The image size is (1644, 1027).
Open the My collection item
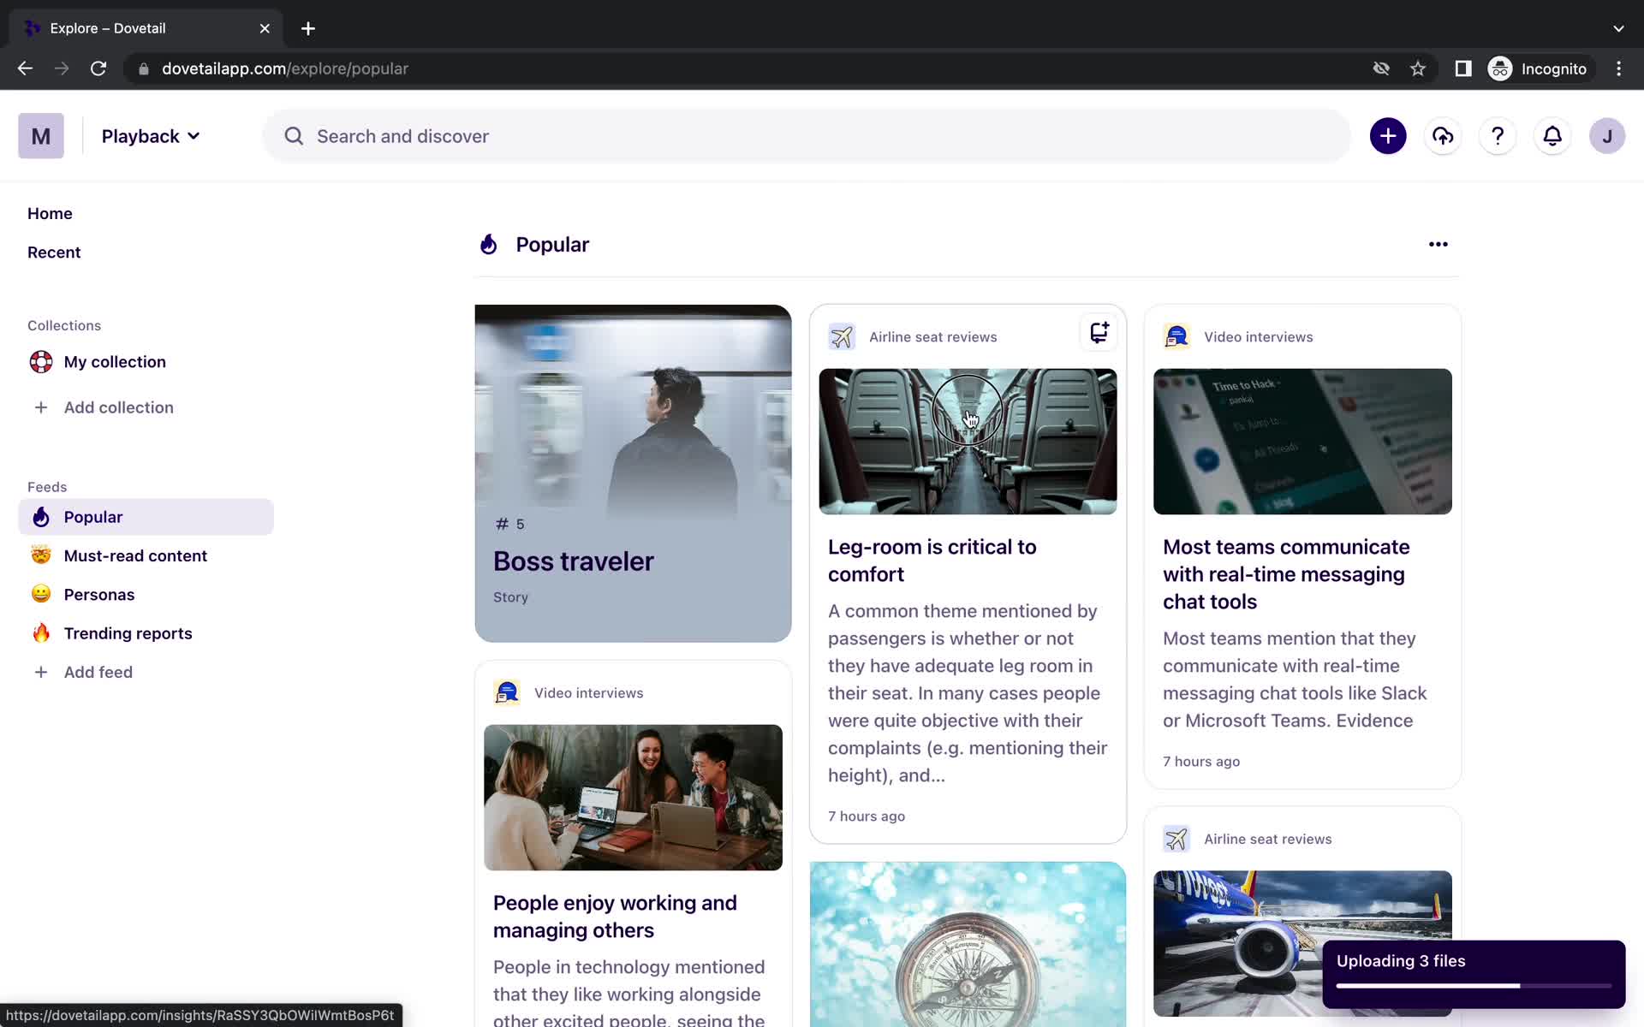click(x=115, y=361)
